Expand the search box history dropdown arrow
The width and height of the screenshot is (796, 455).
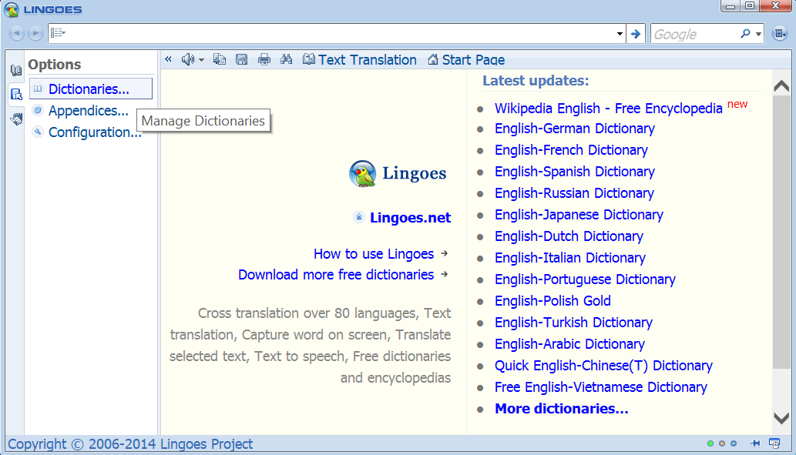pos(620,33)
